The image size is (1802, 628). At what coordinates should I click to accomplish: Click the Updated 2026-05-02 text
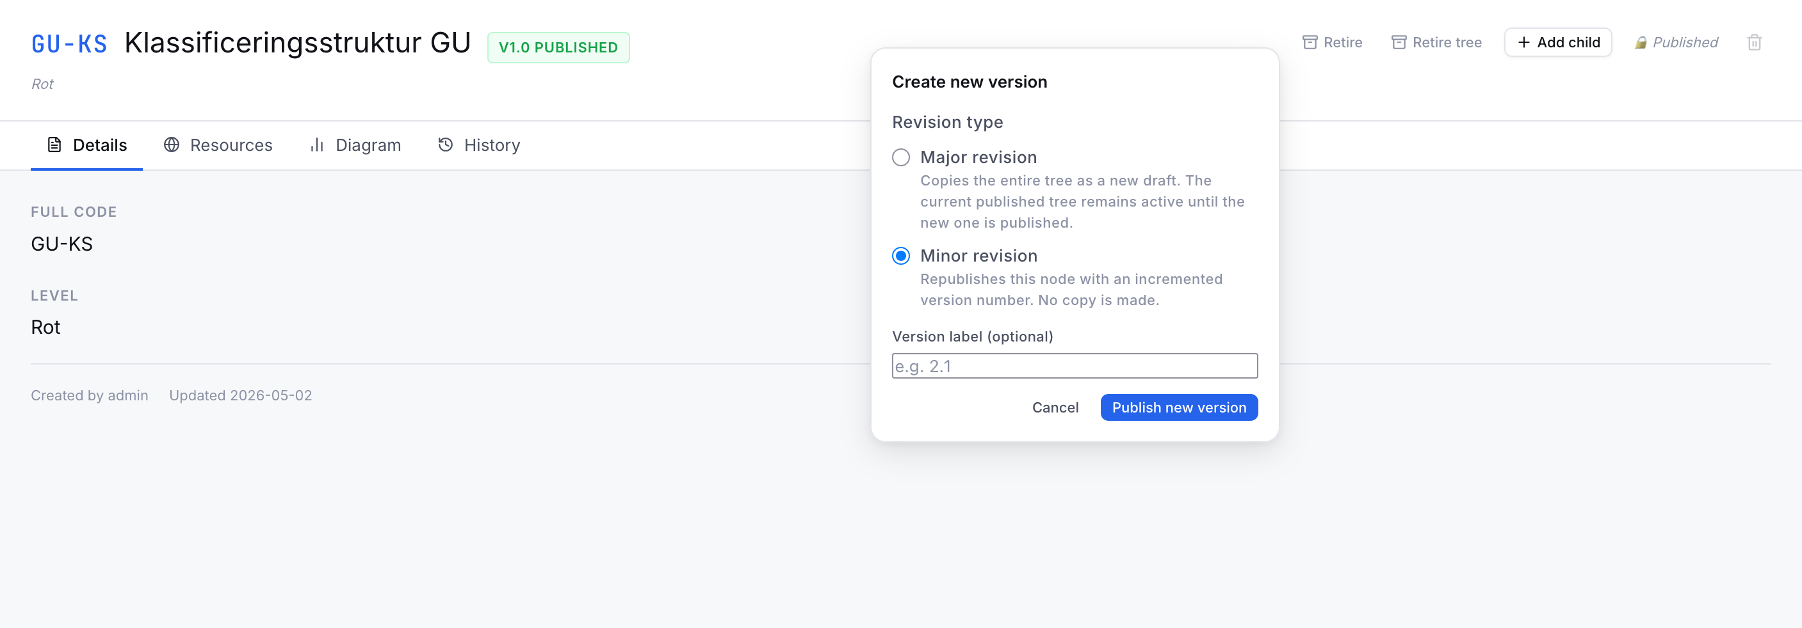point(241,395)
